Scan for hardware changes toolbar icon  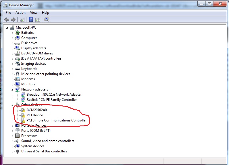47,19
